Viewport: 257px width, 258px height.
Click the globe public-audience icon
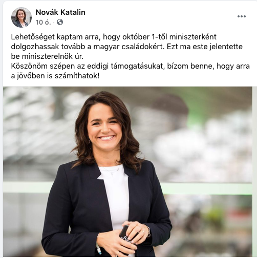(60, 22)
